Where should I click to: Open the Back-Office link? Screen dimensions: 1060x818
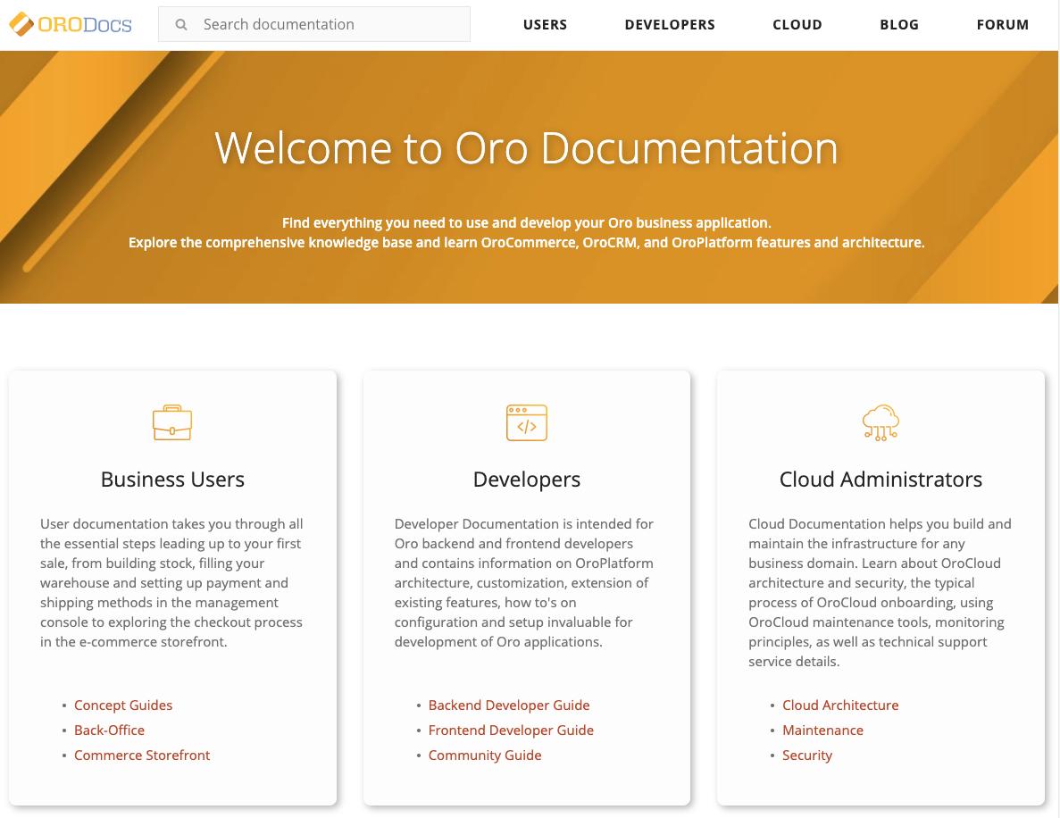pos(109,730)
